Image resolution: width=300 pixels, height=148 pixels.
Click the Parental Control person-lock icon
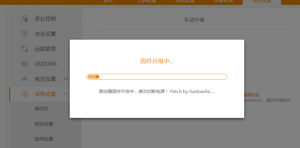(x=24, y=19)
